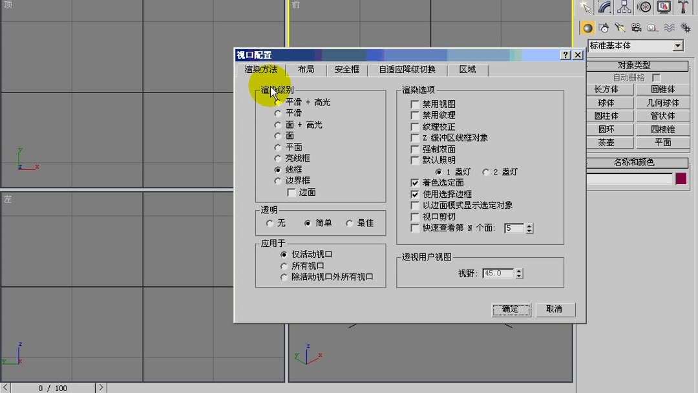
Task: Click the object color swatch in 名称和颜色
Action: tap(682, 178)
